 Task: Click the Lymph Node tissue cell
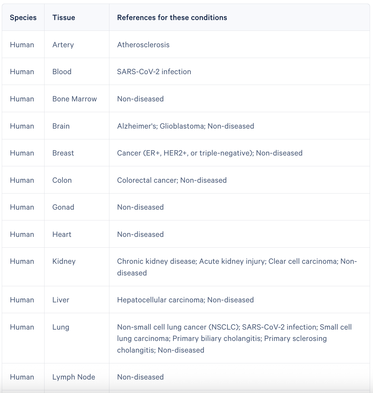(x=74, y=377)
